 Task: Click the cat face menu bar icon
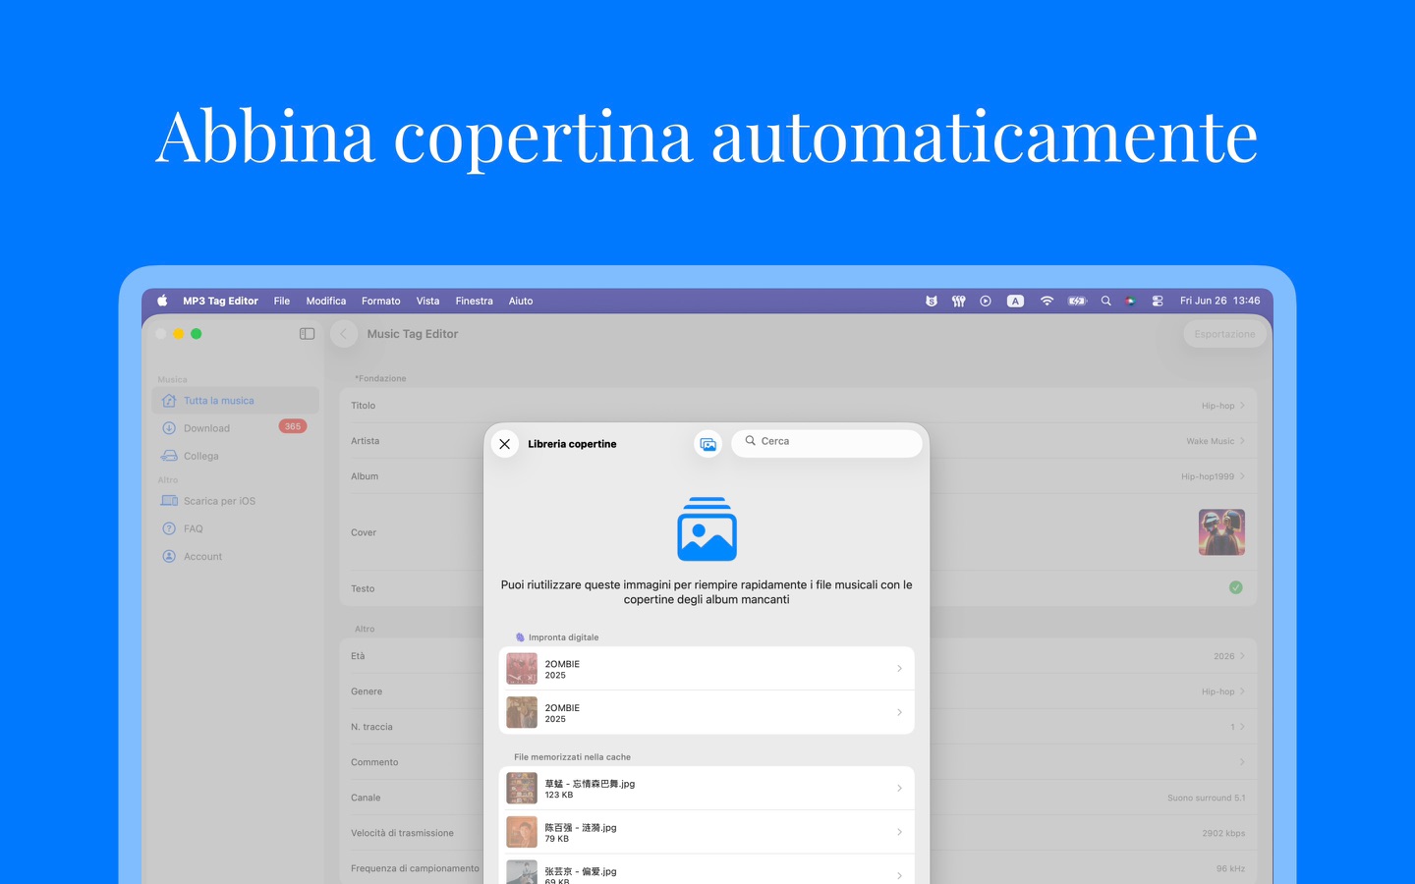coord(932,301)
